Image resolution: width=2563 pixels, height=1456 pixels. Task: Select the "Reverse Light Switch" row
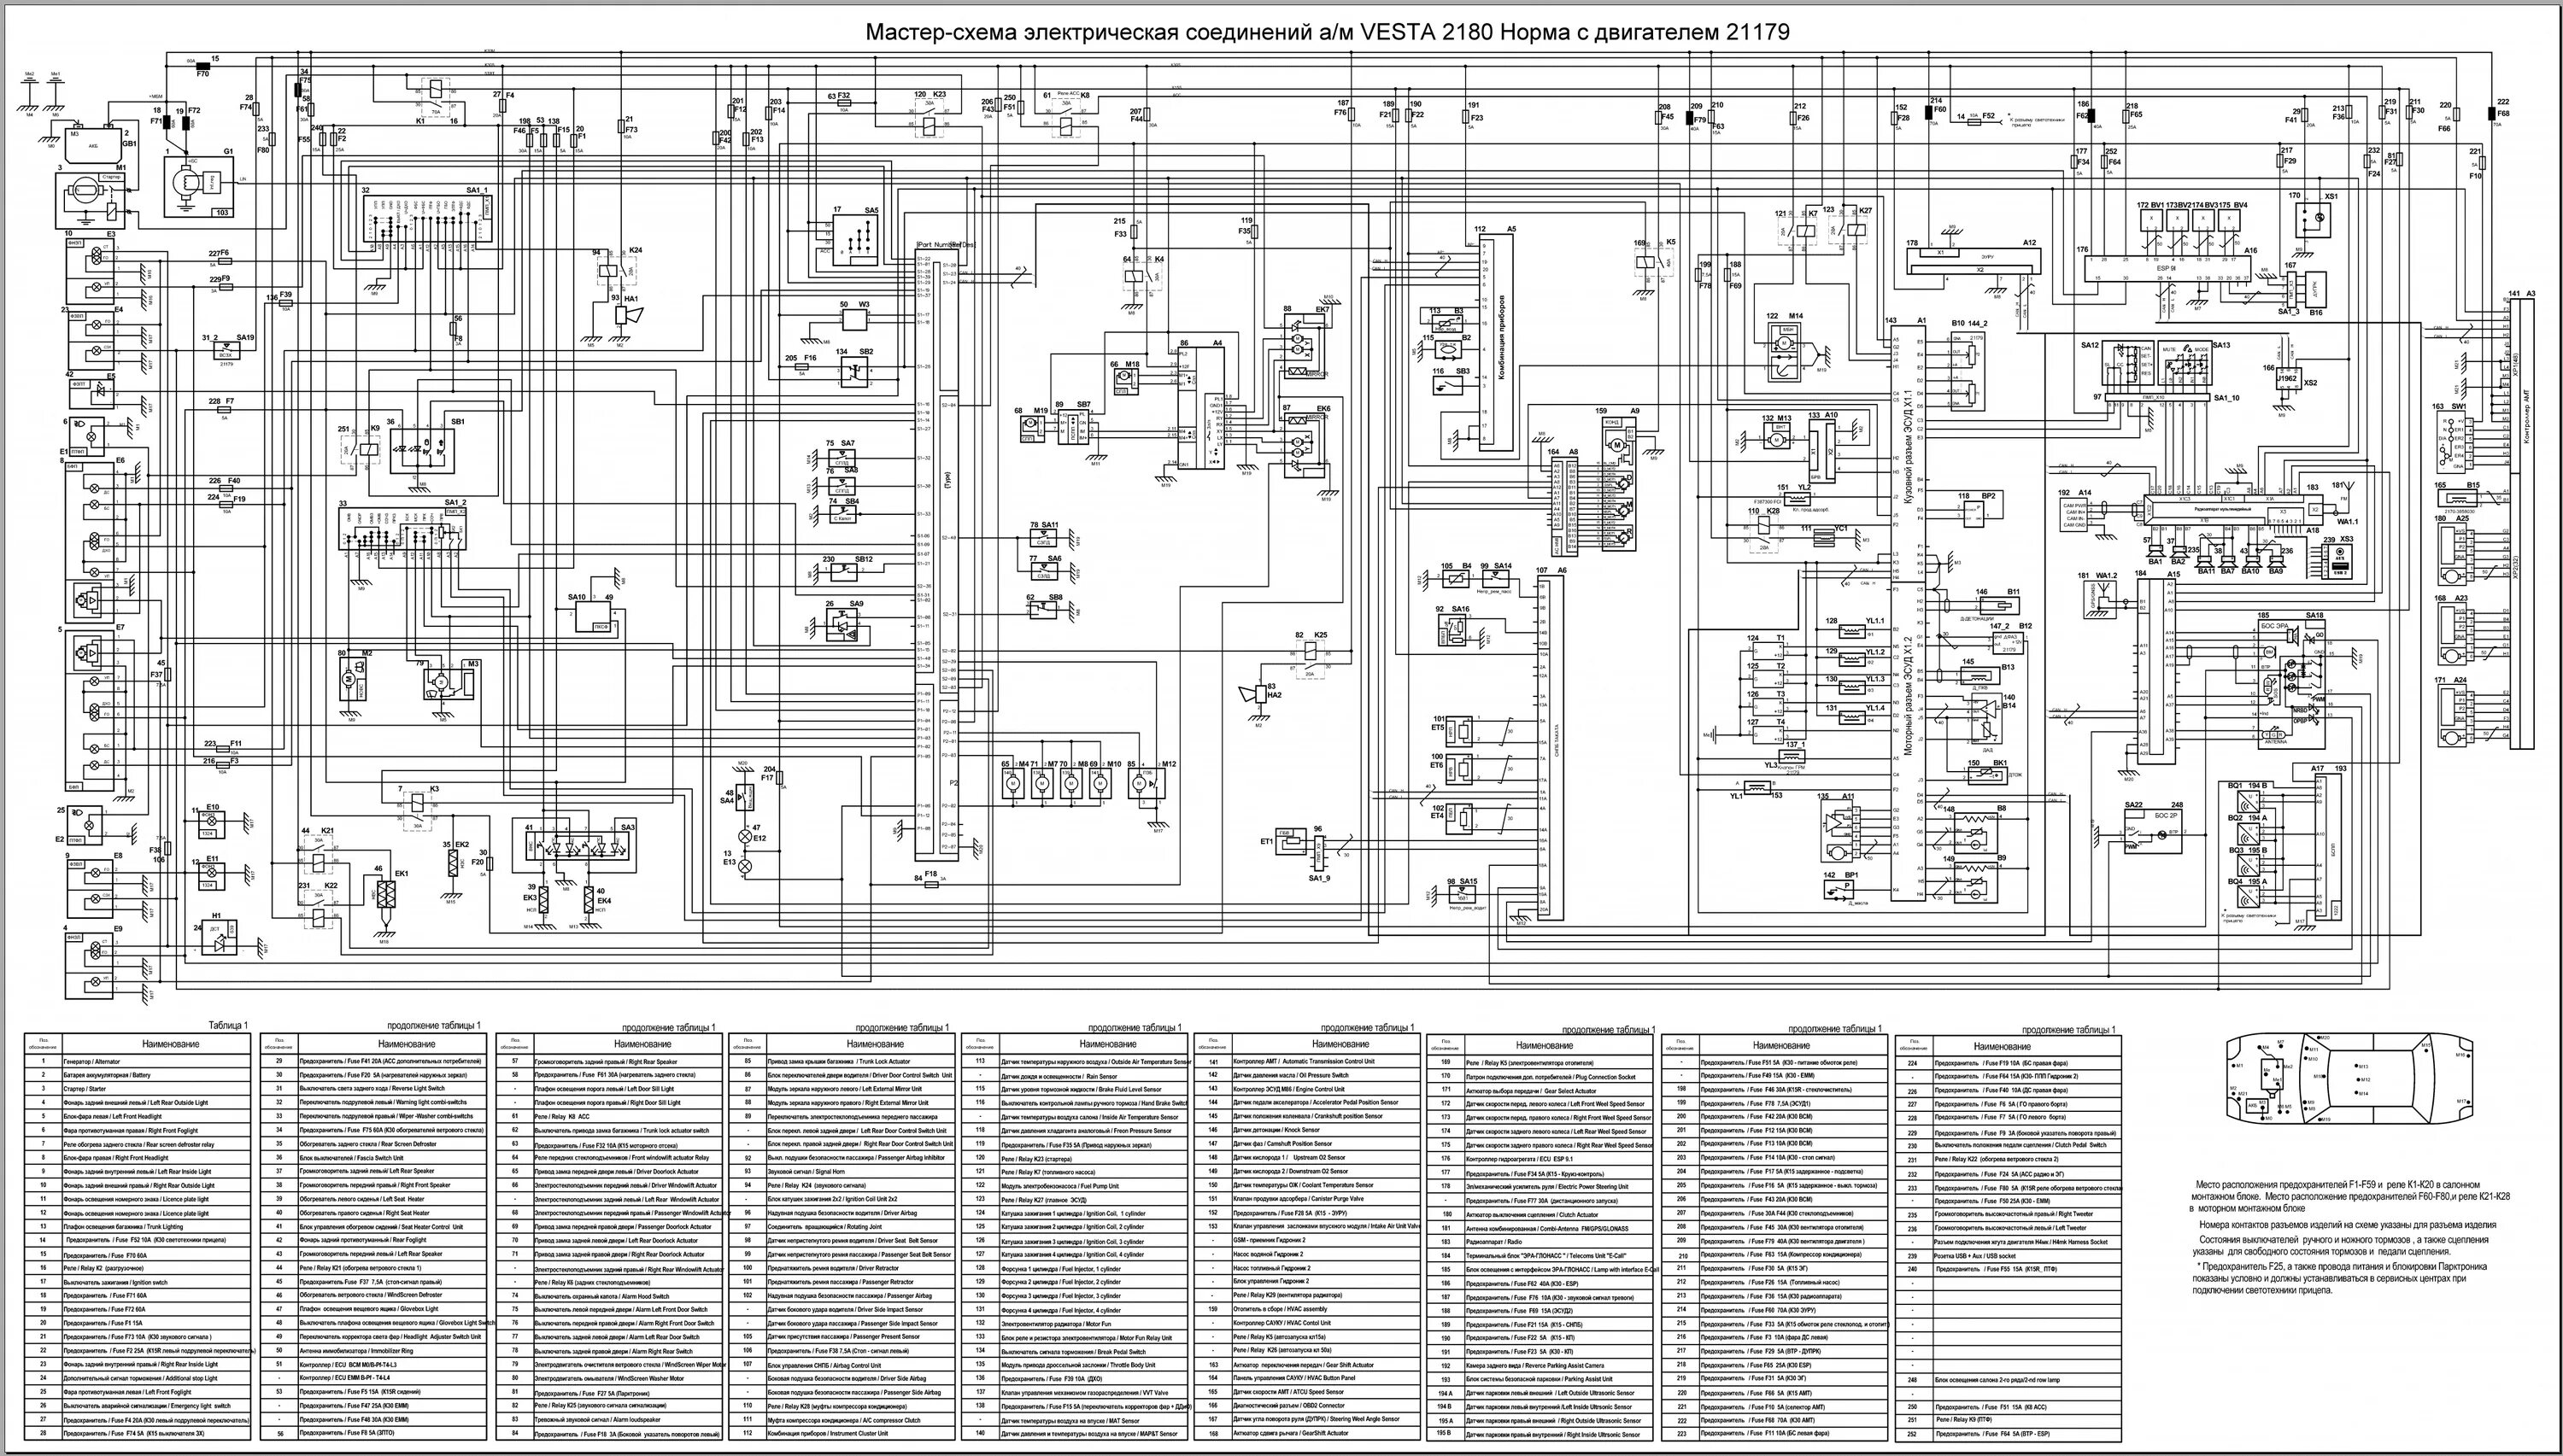pyautogui.click(x=374, y=1088)
